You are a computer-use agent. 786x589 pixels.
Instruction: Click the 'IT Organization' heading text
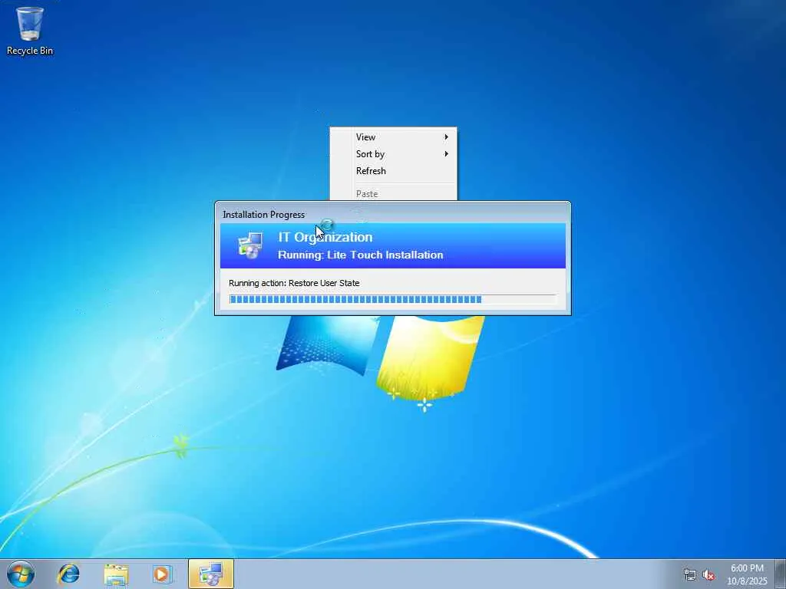tap(325, 237)
